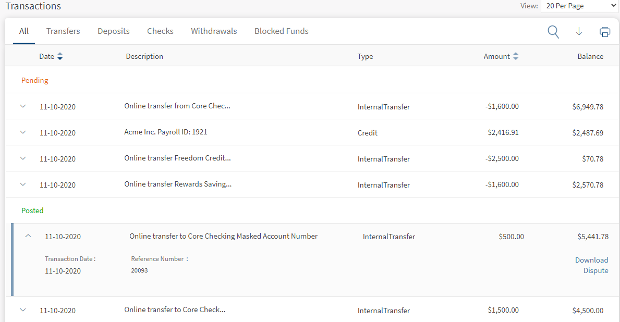
Task: Click the Dispute link for the transaction
Action: tap(595, 270)
